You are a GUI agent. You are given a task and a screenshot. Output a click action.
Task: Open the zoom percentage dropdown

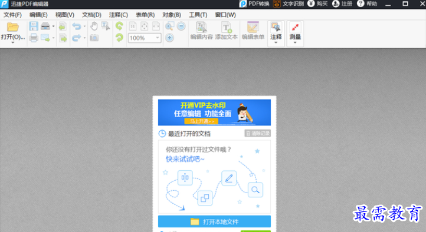coord(158,38)
